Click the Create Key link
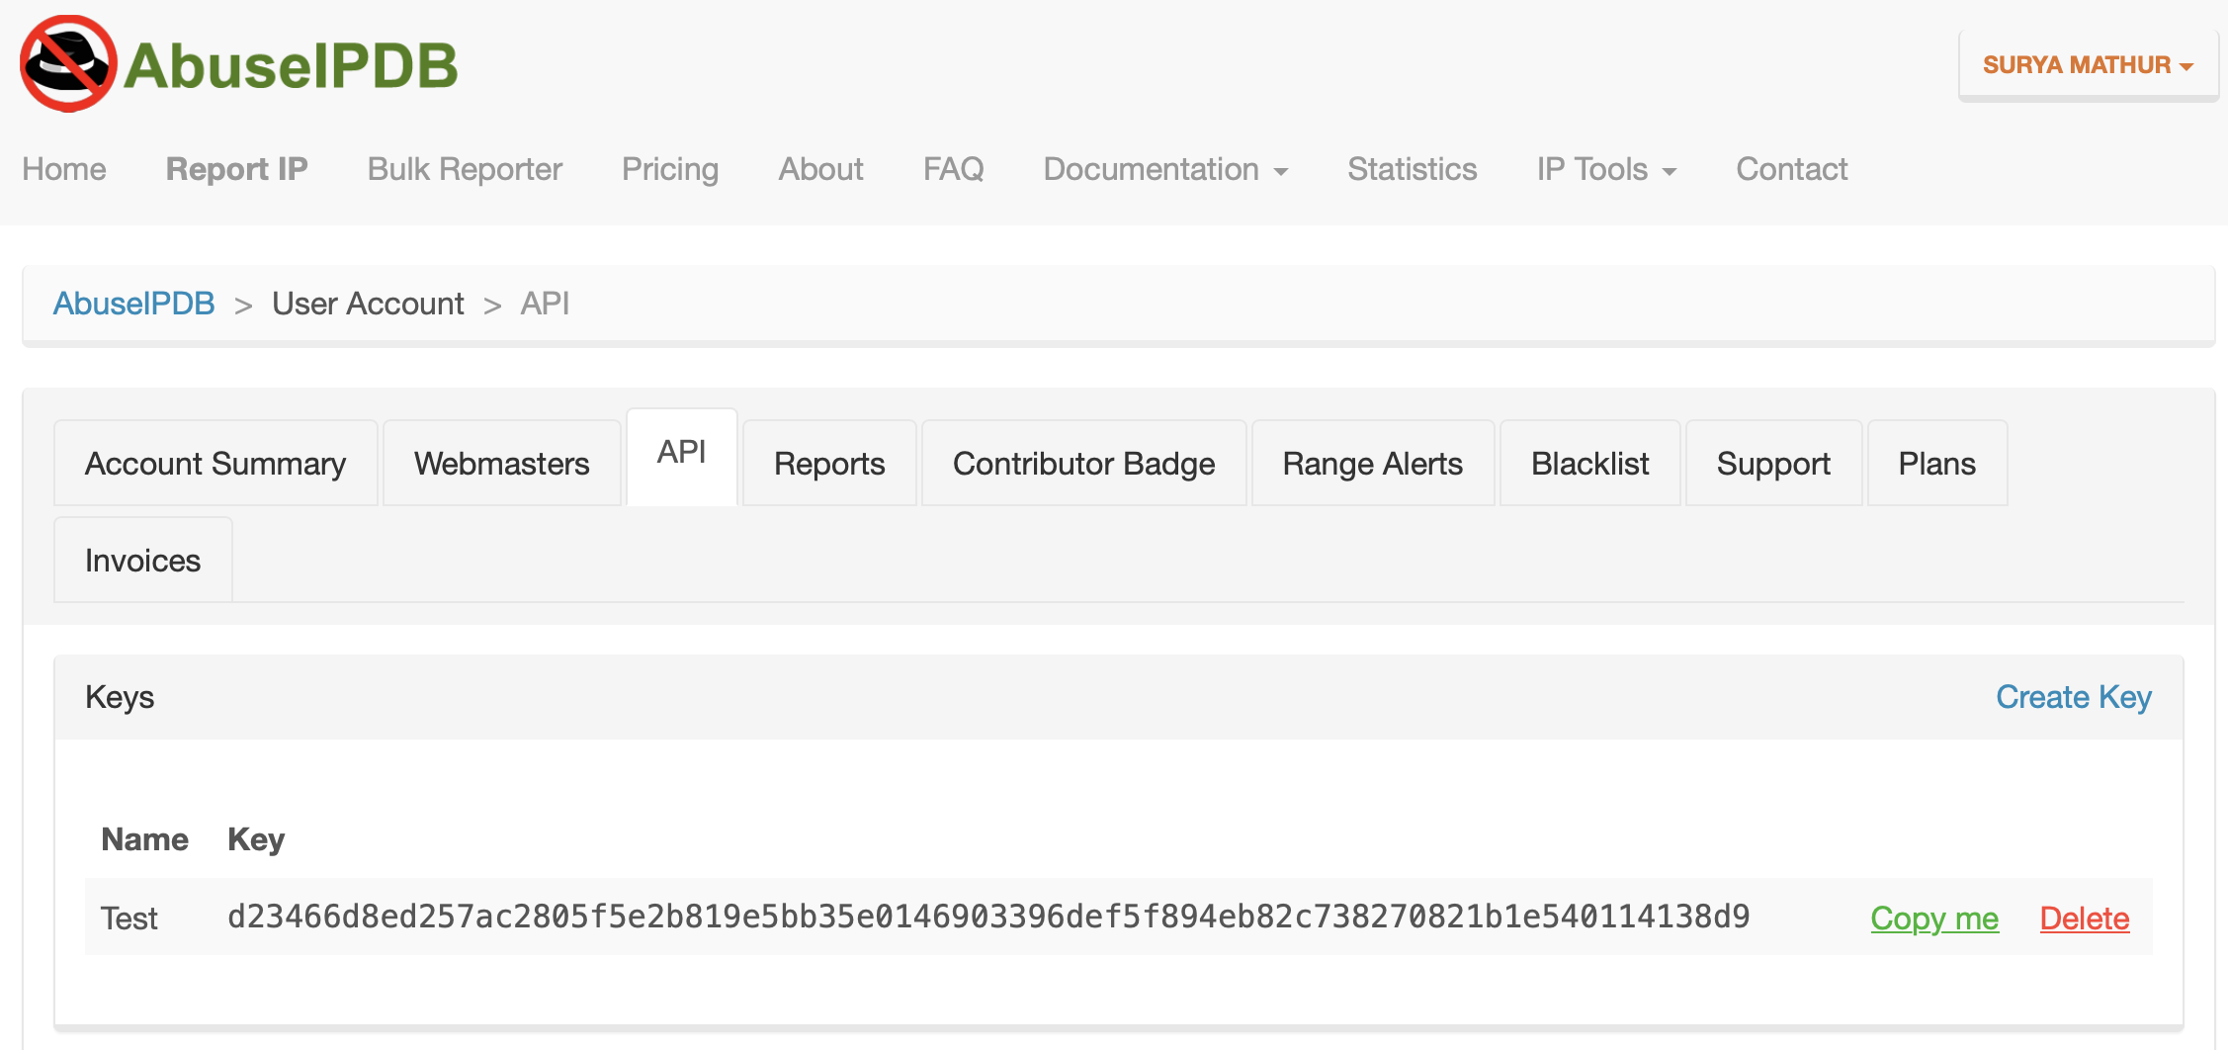The width and height of the screenshot is (2228, 1050). pyautogui.click(x=2074, y=696)
